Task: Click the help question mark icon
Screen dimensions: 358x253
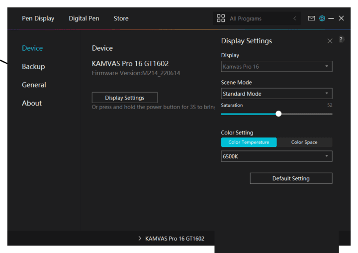Action: [341, 39]
